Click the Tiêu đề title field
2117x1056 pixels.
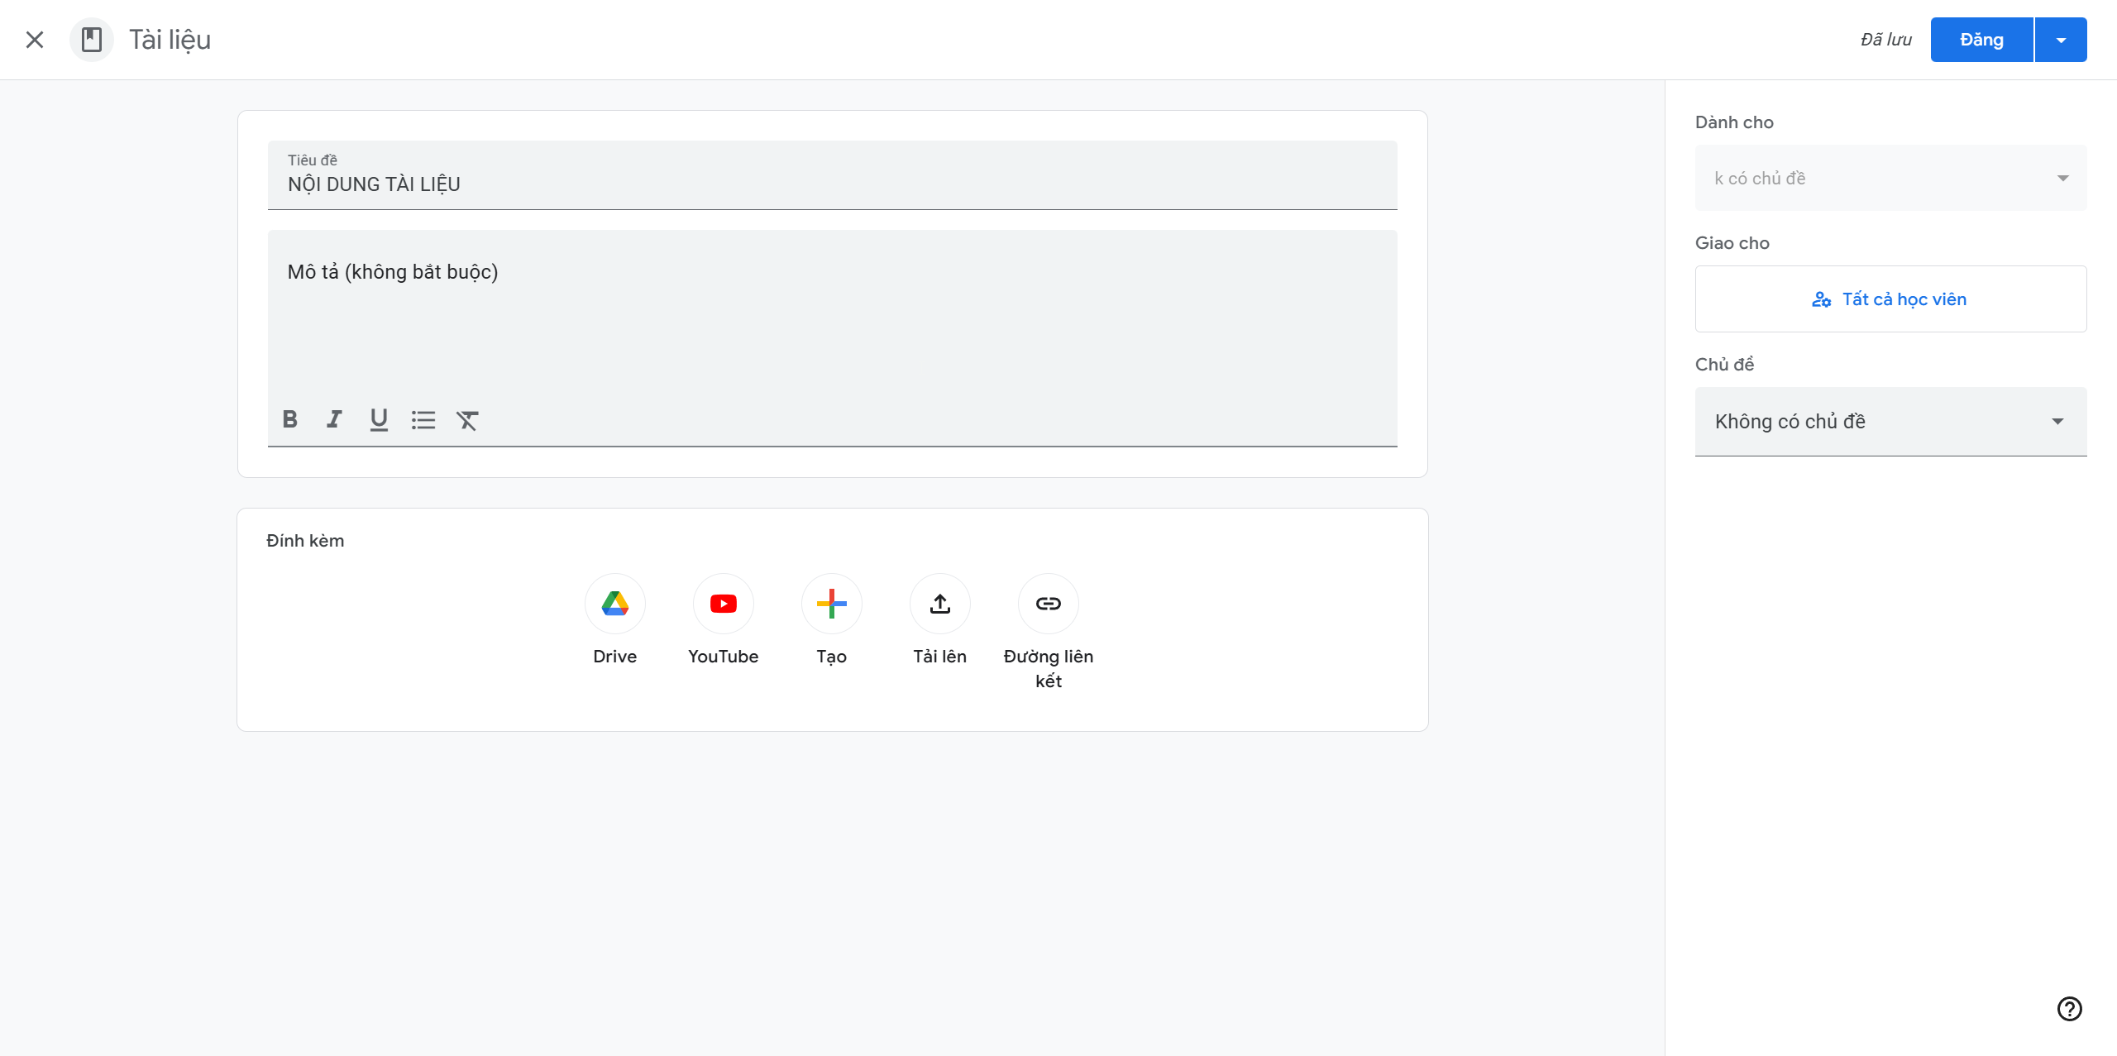point(831,184)
